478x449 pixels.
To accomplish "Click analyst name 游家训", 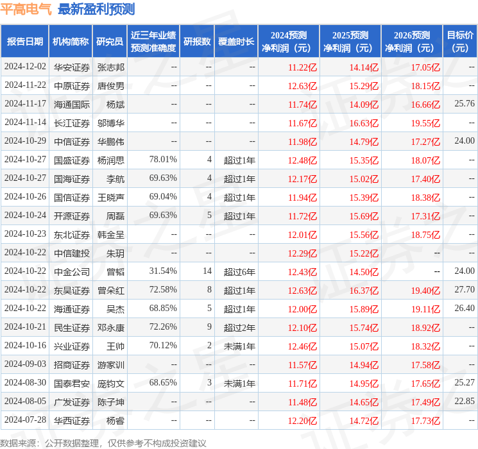I will click(110, 364).
